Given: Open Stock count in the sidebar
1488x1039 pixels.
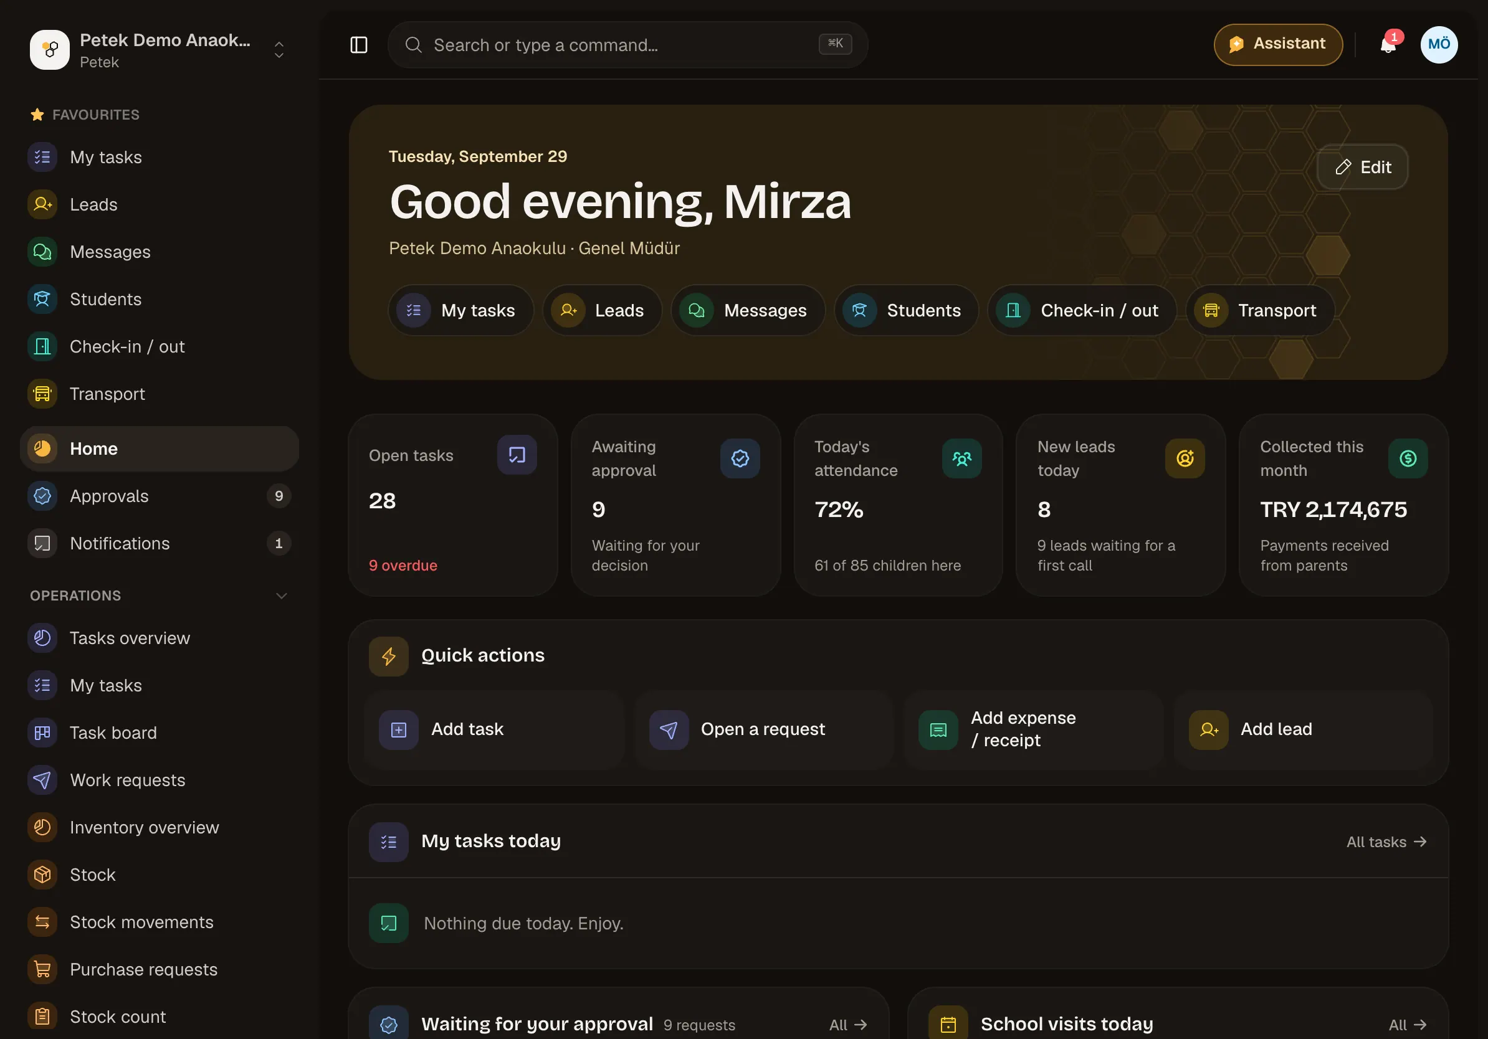Looking at the screenshot, I should point(160,1017).
